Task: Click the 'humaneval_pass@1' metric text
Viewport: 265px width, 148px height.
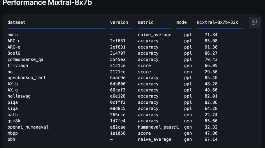Action: (x=158, y=127)
